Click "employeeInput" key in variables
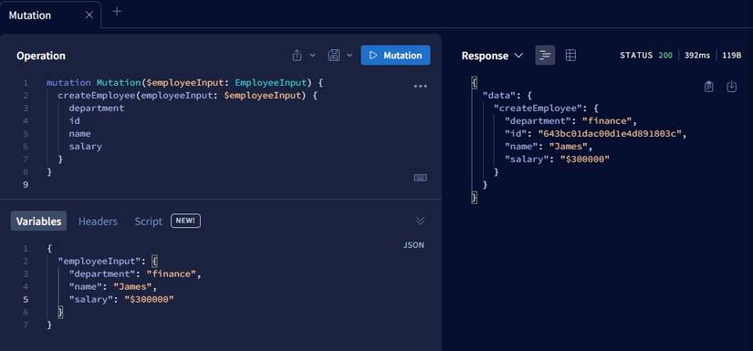 click(99, 261)
